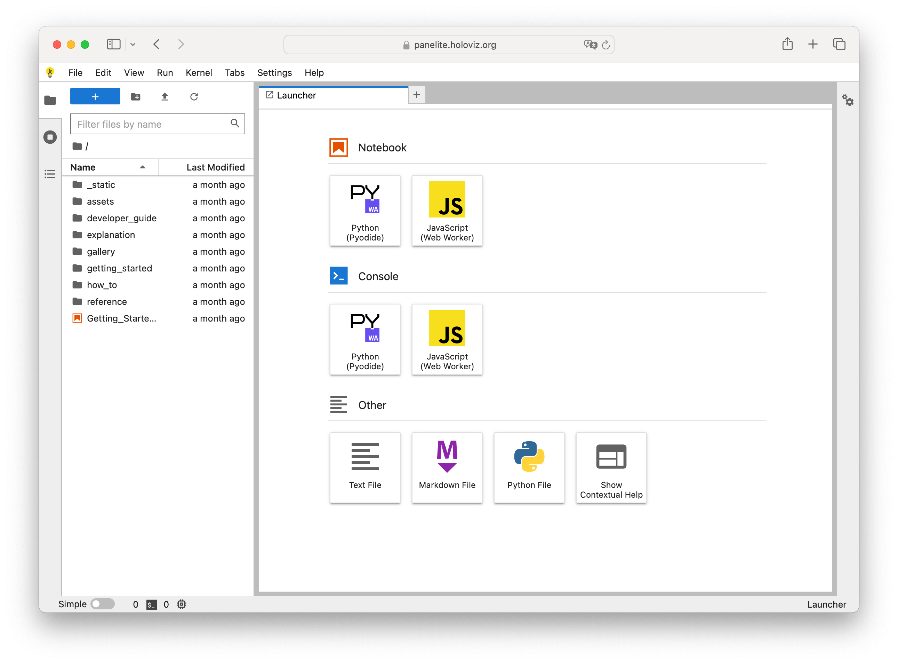This screenshot has height=664, width=898.
Task: Click the Upload Files icon
Action: (x=165, y=96)
